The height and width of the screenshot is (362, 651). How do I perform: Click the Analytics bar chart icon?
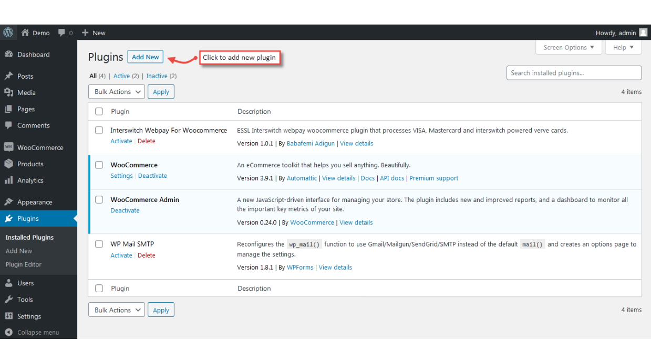[x=8, y=180]
